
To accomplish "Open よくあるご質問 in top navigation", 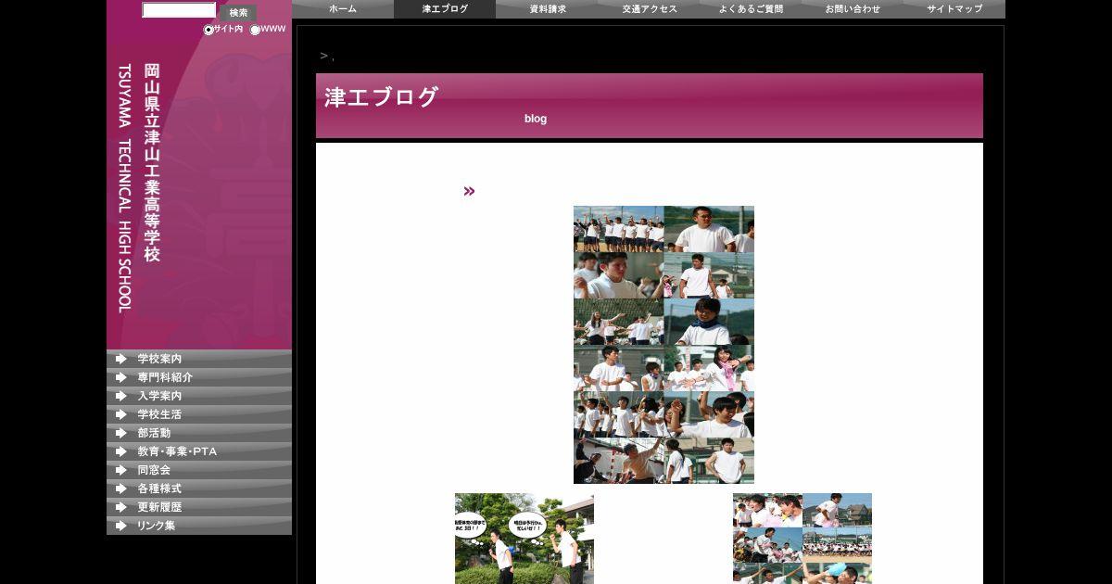I will point(751,9).
